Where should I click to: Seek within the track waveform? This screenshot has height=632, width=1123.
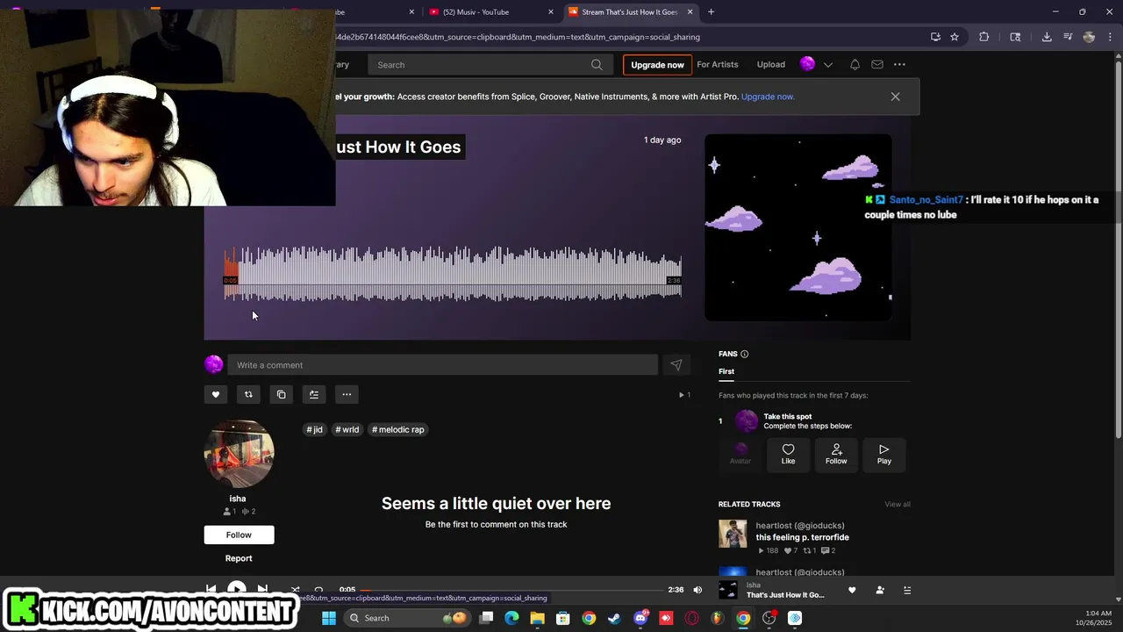click(453, 274)
